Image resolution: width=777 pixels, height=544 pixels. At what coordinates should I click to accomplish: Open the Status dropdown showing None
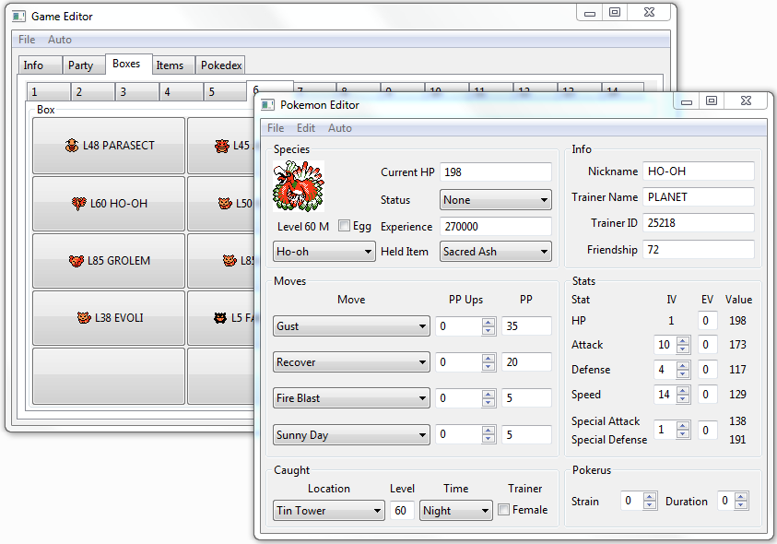point(496,200)
